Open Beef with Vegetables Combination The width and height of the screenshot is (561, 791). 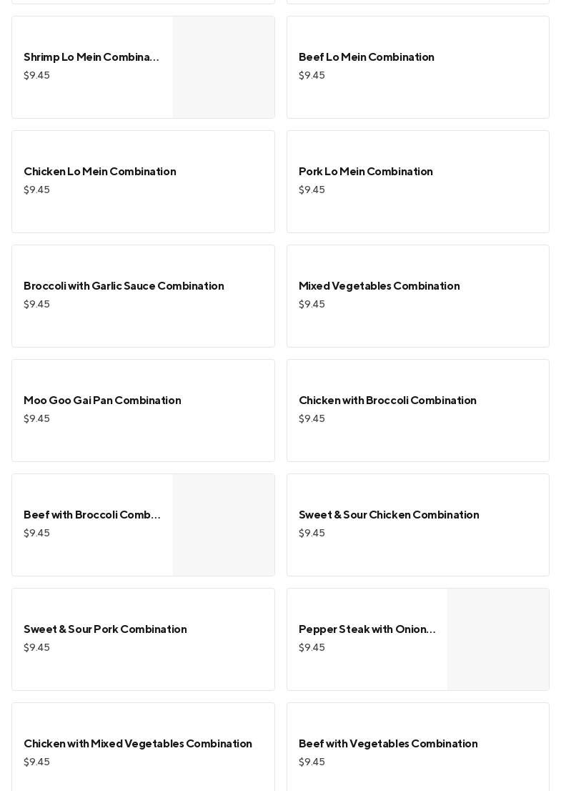(388, 744)
